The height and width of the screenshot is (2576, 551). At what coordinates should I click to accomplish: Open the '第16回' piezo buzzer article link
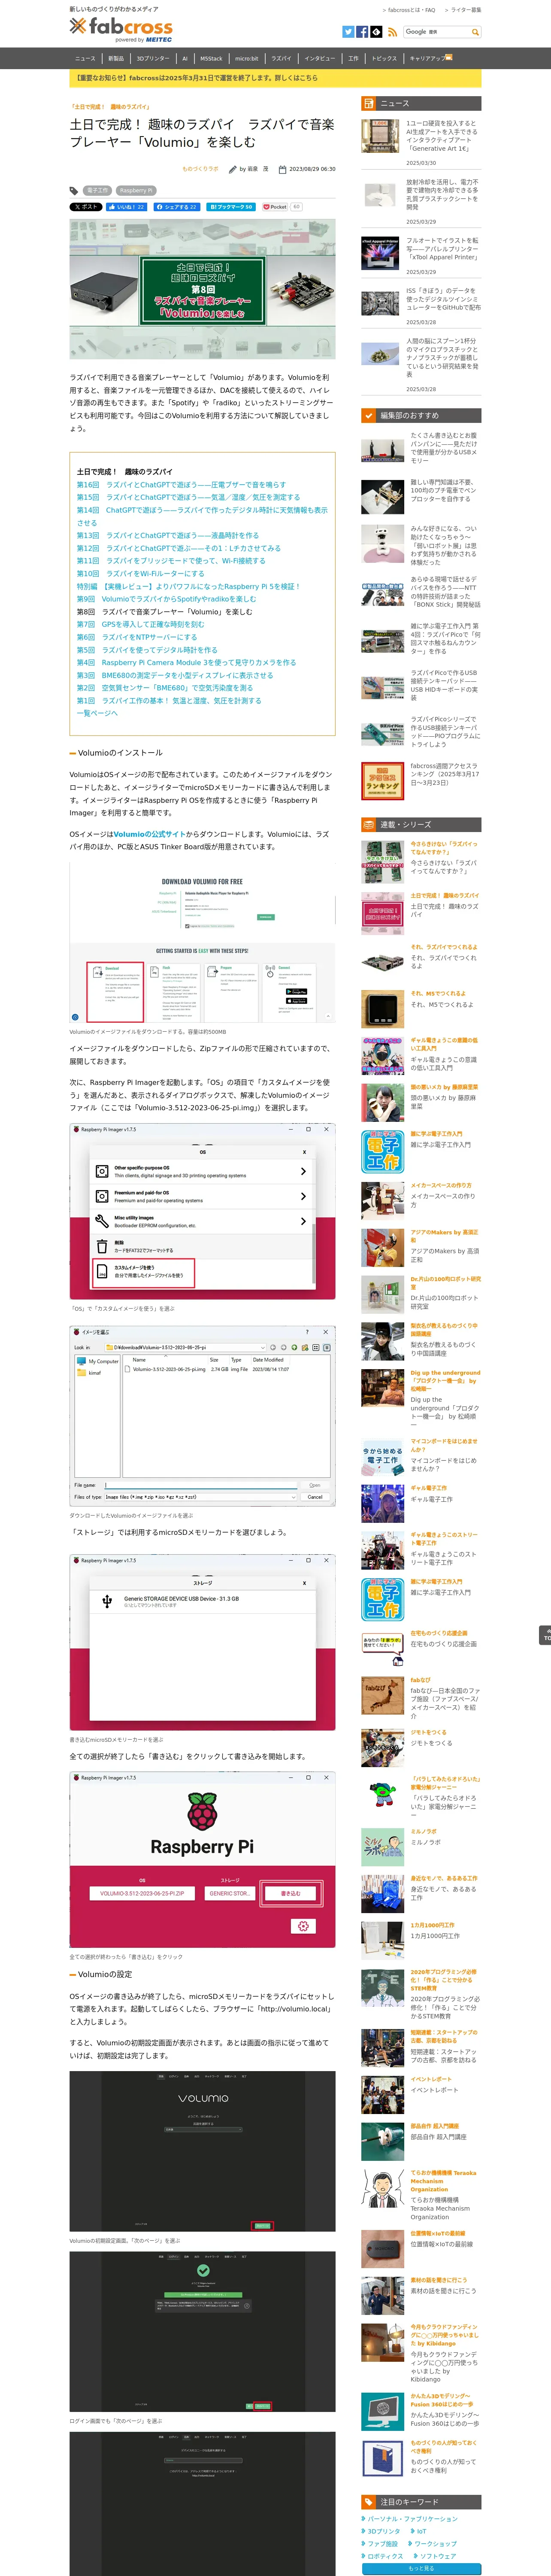coord(181,485)
